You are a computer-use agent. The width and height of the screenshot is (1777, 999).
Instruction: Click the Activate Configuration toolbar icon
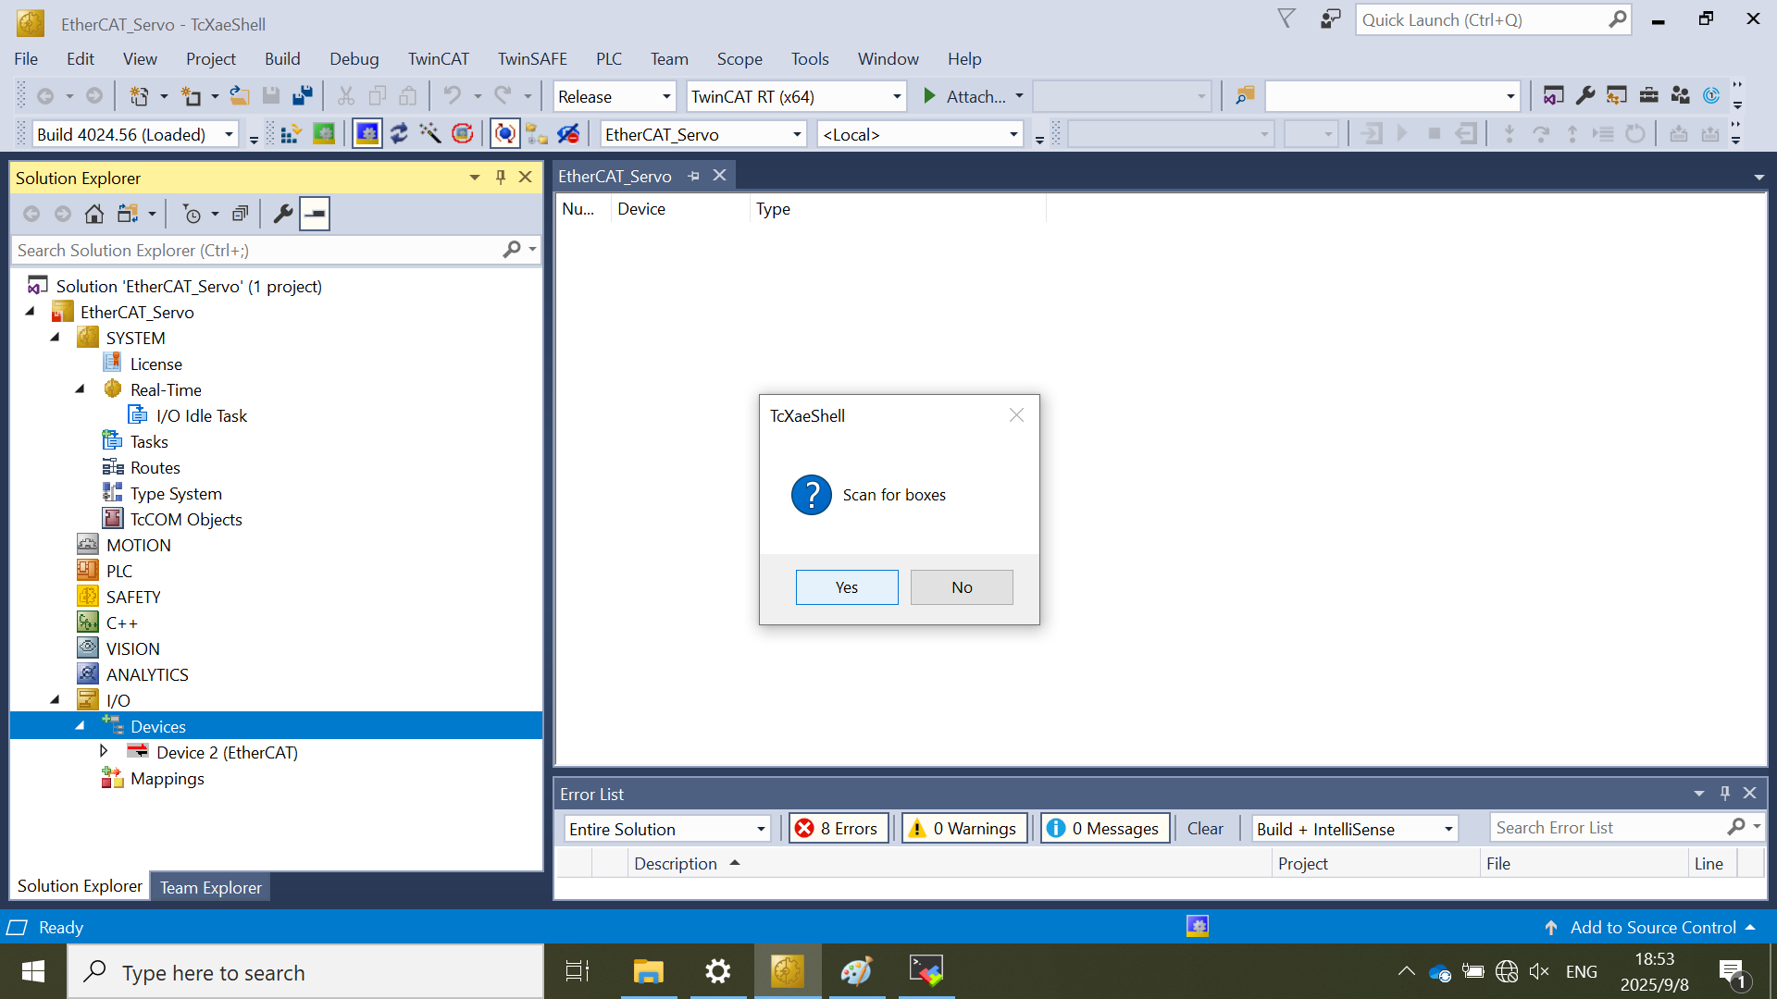pos(290,134)
